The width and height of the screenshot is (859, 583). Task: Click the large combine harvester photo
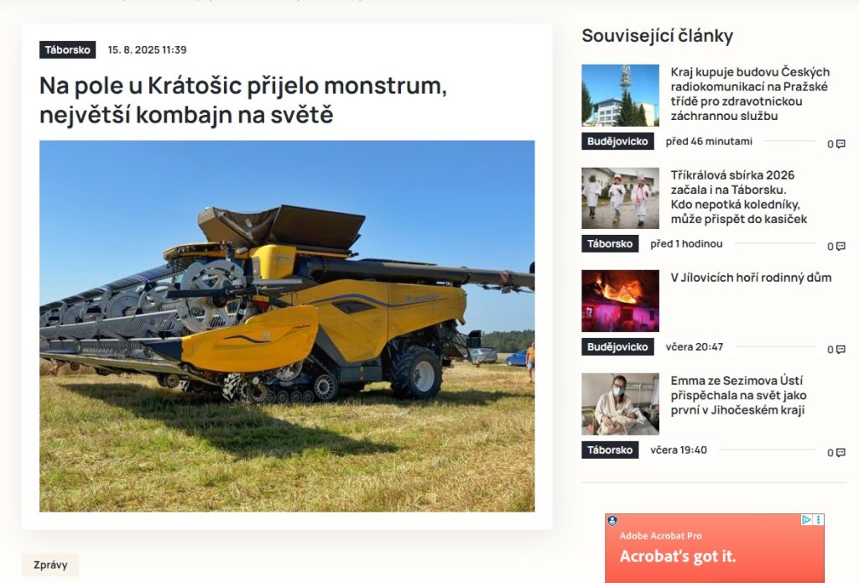pos(287,326)
